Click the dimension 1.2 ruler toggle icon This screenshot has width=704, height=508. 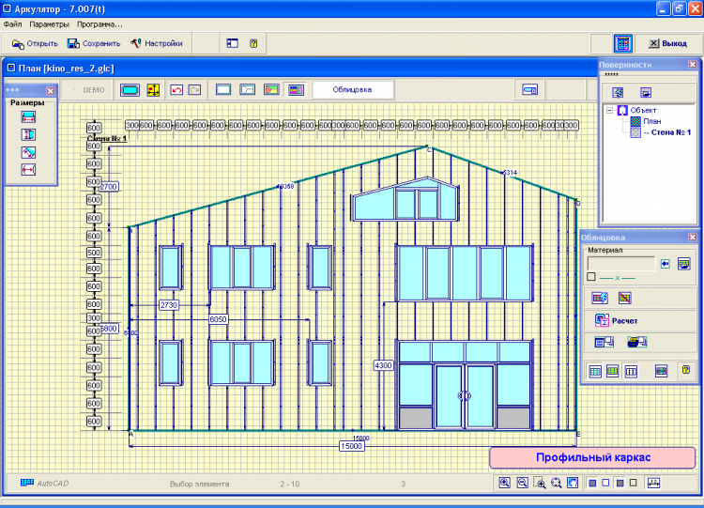pos(653,483)
